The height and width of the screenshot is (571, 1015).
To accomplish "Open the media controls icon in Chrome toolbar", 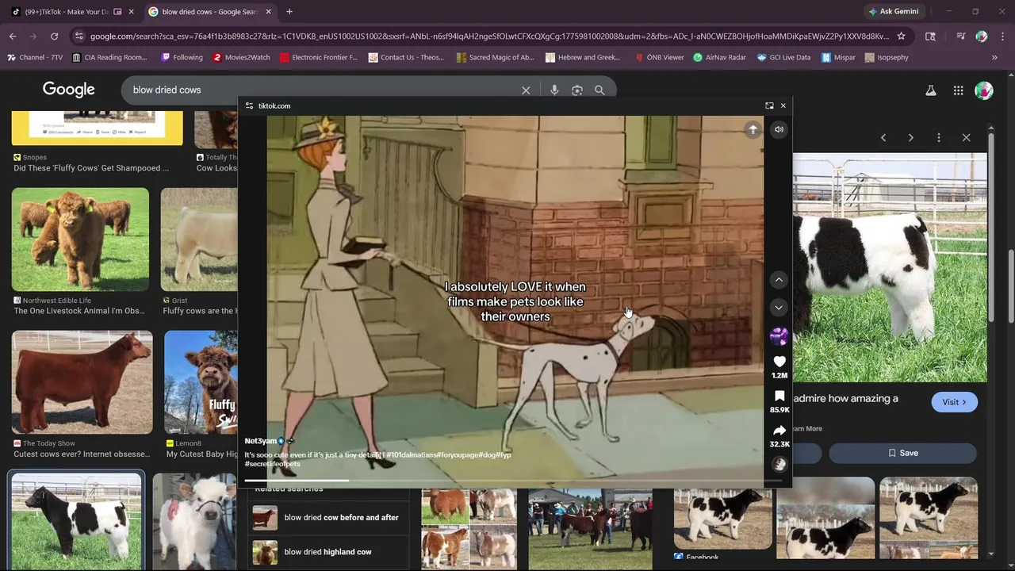I will click(960, 36).
